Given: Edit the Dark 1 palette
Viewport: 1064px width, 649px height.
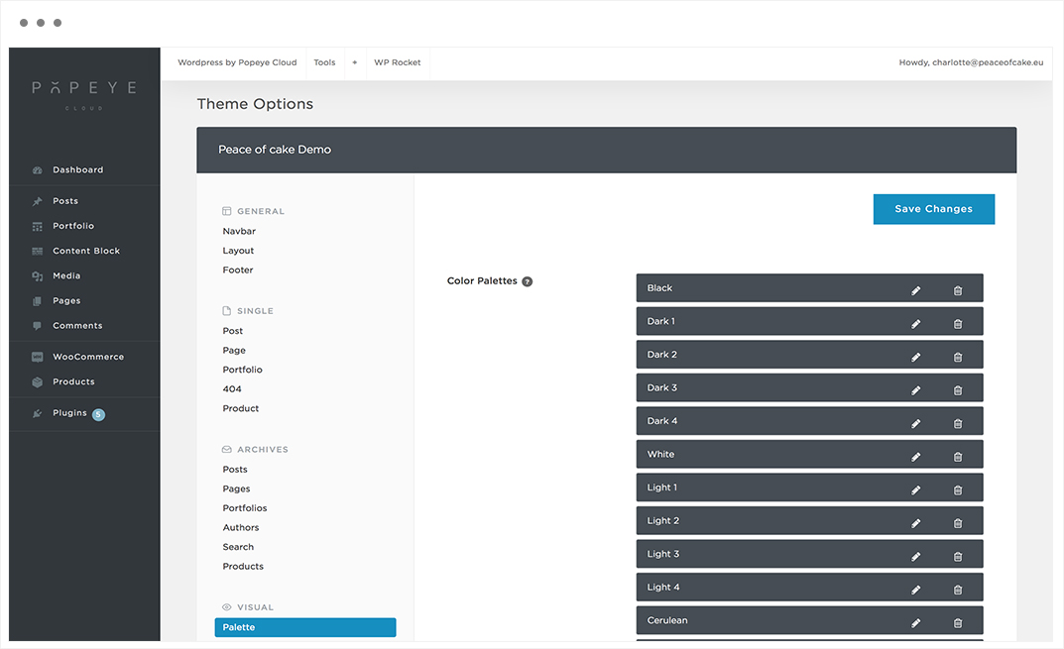Looking at the screenshot, I should point(915,324).
